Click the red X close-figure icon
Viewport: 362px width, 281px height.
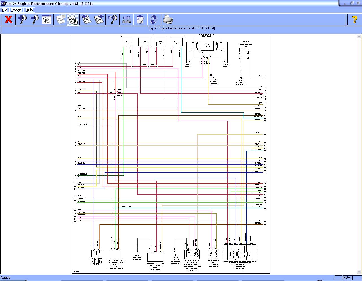tap(9, 20)
